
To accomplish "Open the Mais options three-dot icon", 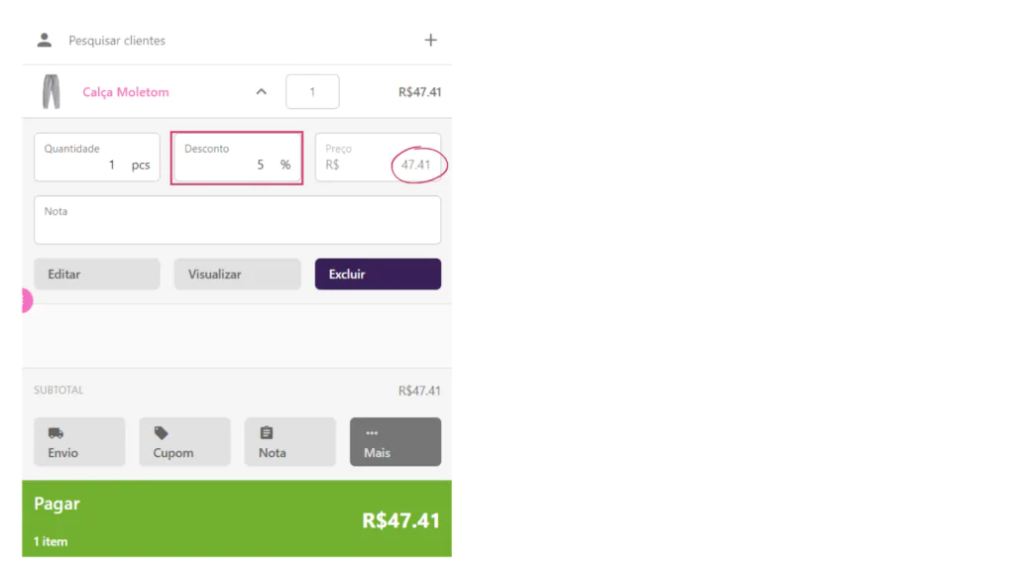I will pos(372,433).
